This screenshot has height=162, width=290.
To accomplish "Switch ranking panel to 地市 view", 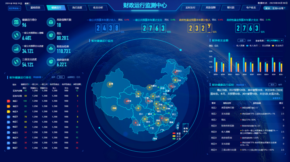I will [53, 77].
